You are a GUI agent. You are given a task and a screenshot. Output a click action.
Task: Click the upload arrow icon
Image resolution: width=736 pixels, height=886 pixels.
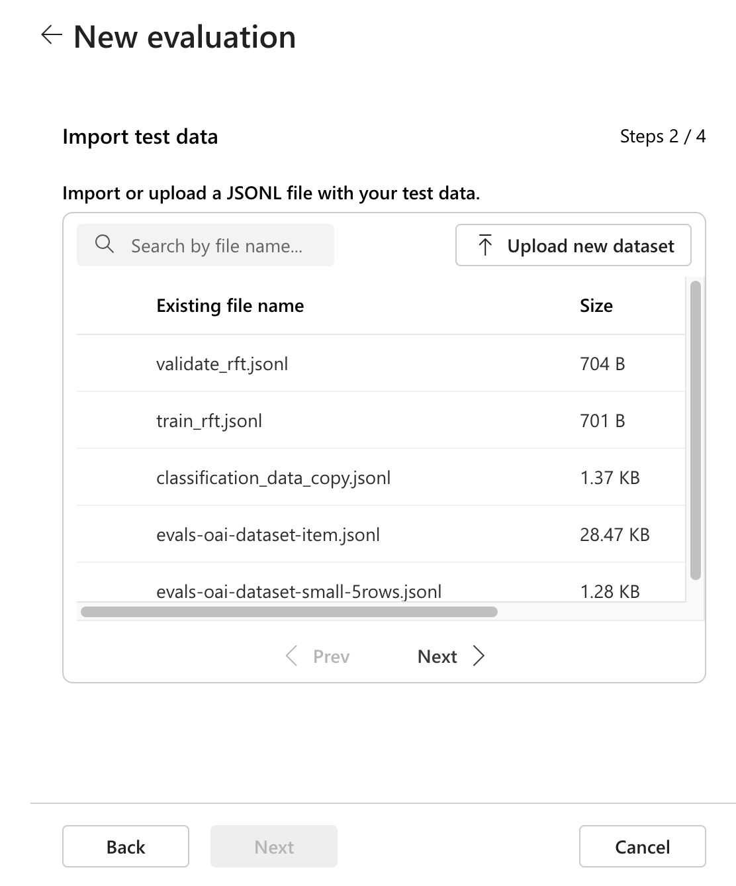(x=485, y=245)
